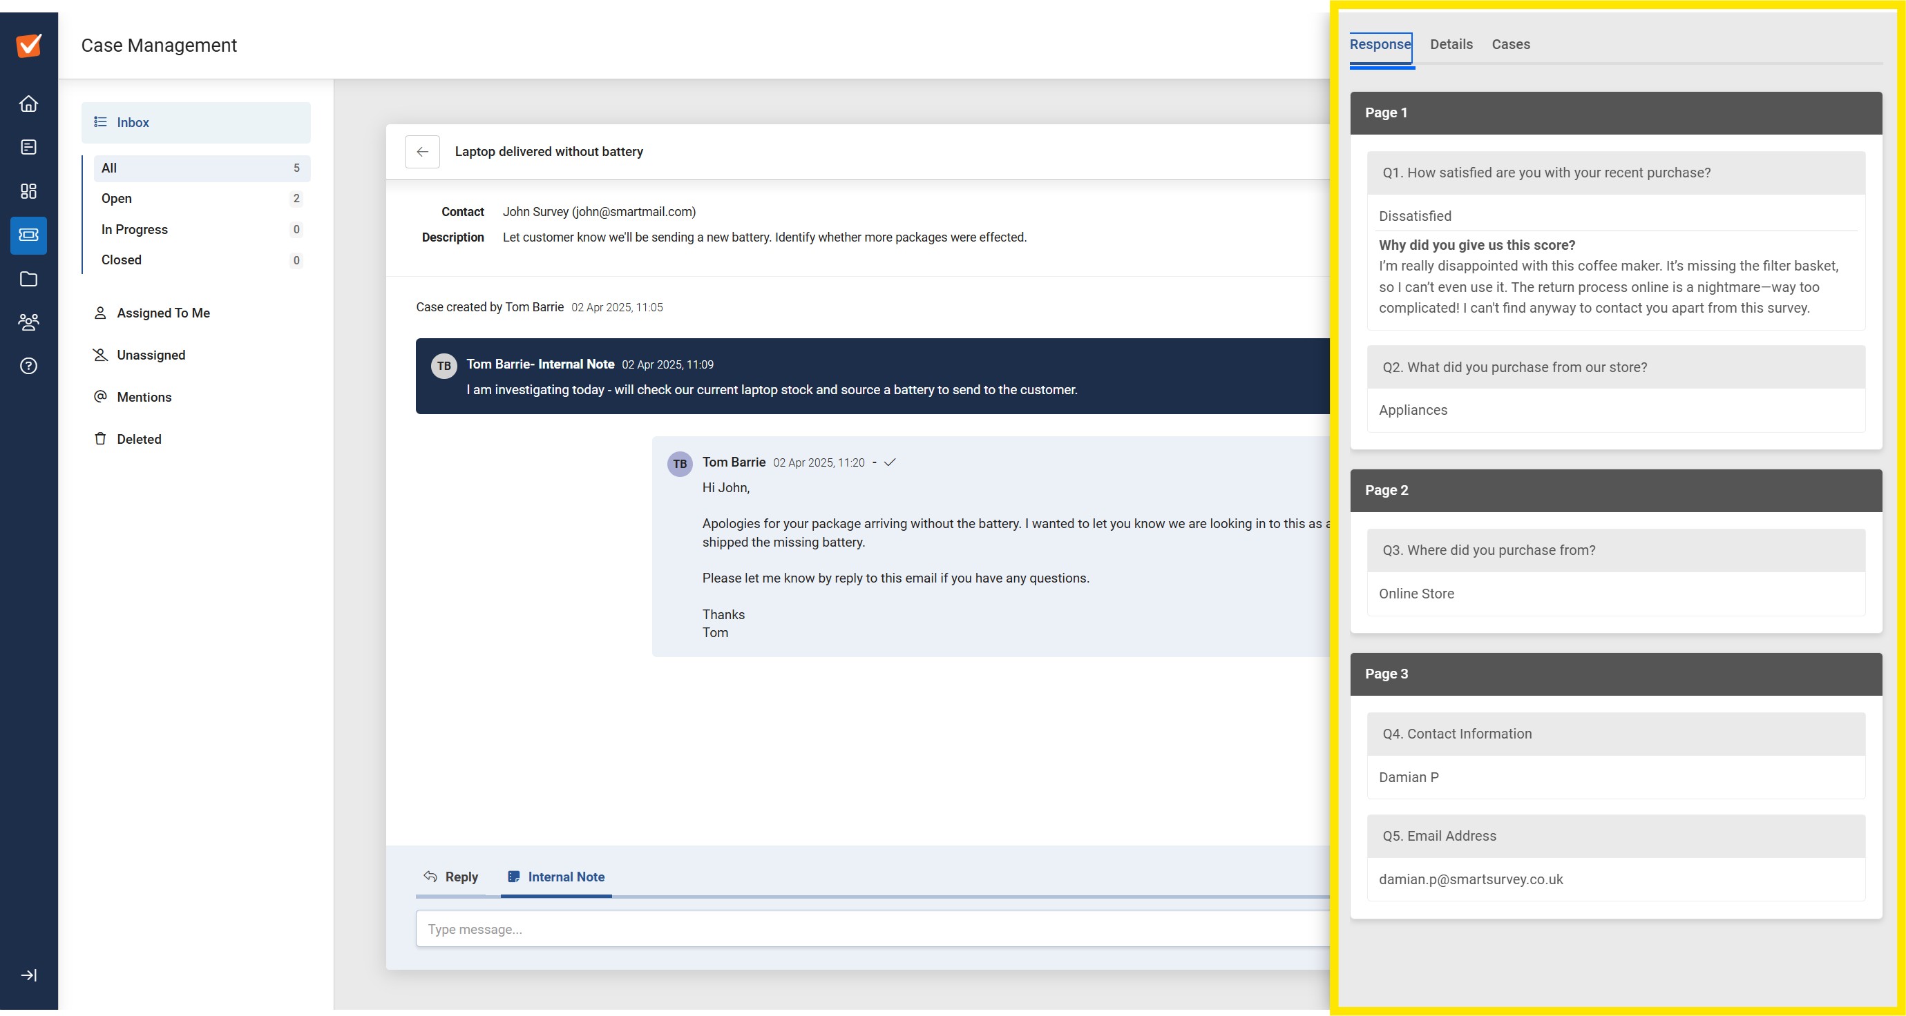Open the Inbox section
Screen dimensions: 1906x1016
[196, 123]
